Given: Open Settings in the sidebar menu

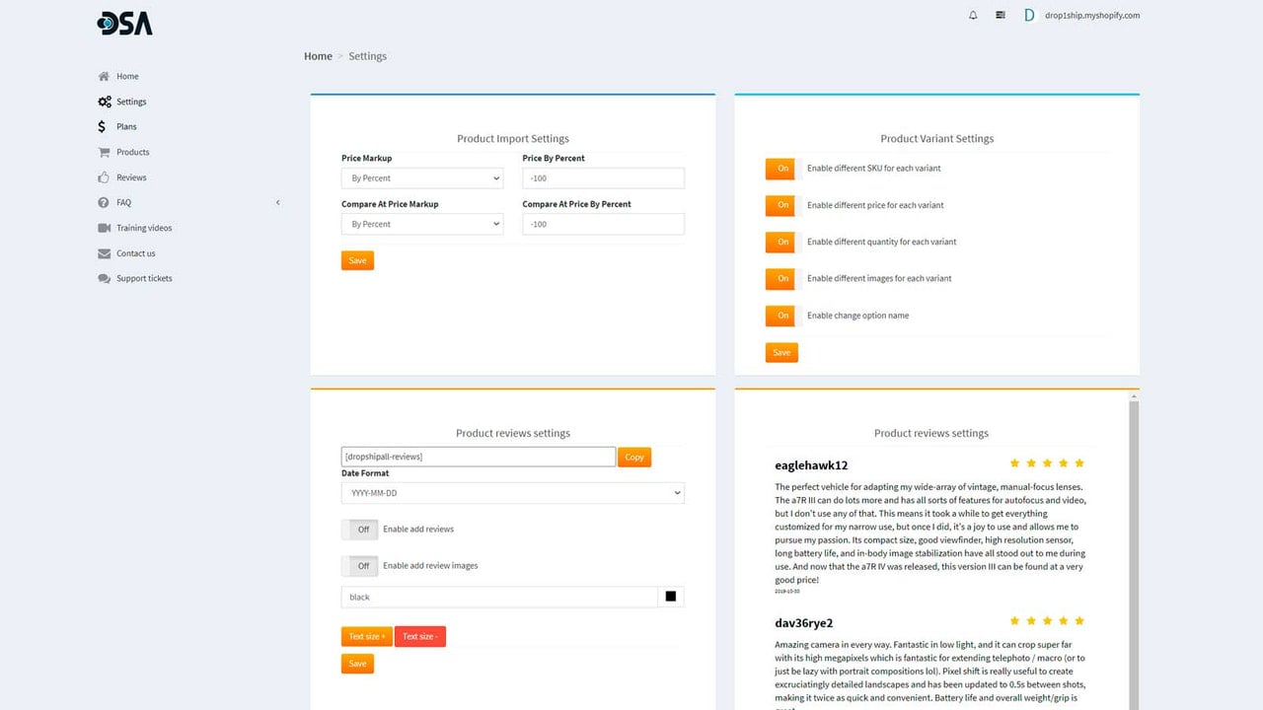Looking at the screenshot, I should (131, 102).
